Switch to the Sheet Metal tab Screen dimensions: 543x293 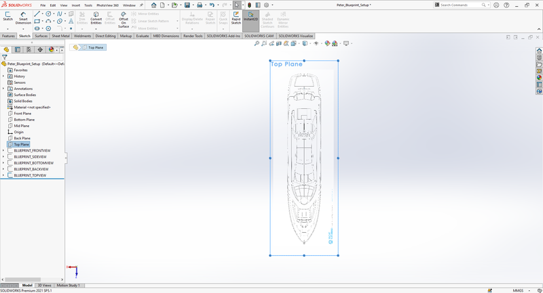click(x=60, y=36)
